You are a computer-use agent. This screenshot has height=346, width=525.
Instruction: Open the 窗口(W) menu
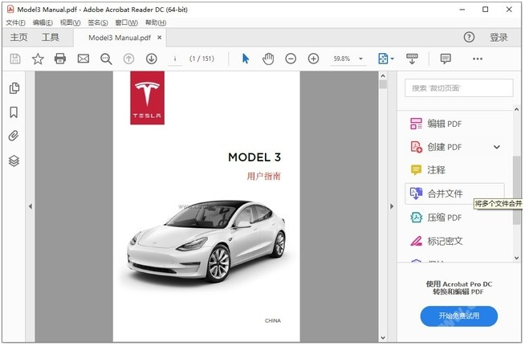(x=126, y=22)
